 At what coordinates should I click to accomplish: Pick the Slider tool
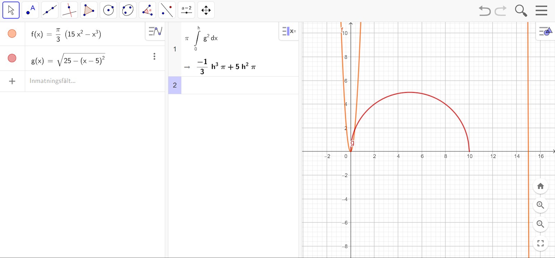pyautogui.click(x=186, y=10)
